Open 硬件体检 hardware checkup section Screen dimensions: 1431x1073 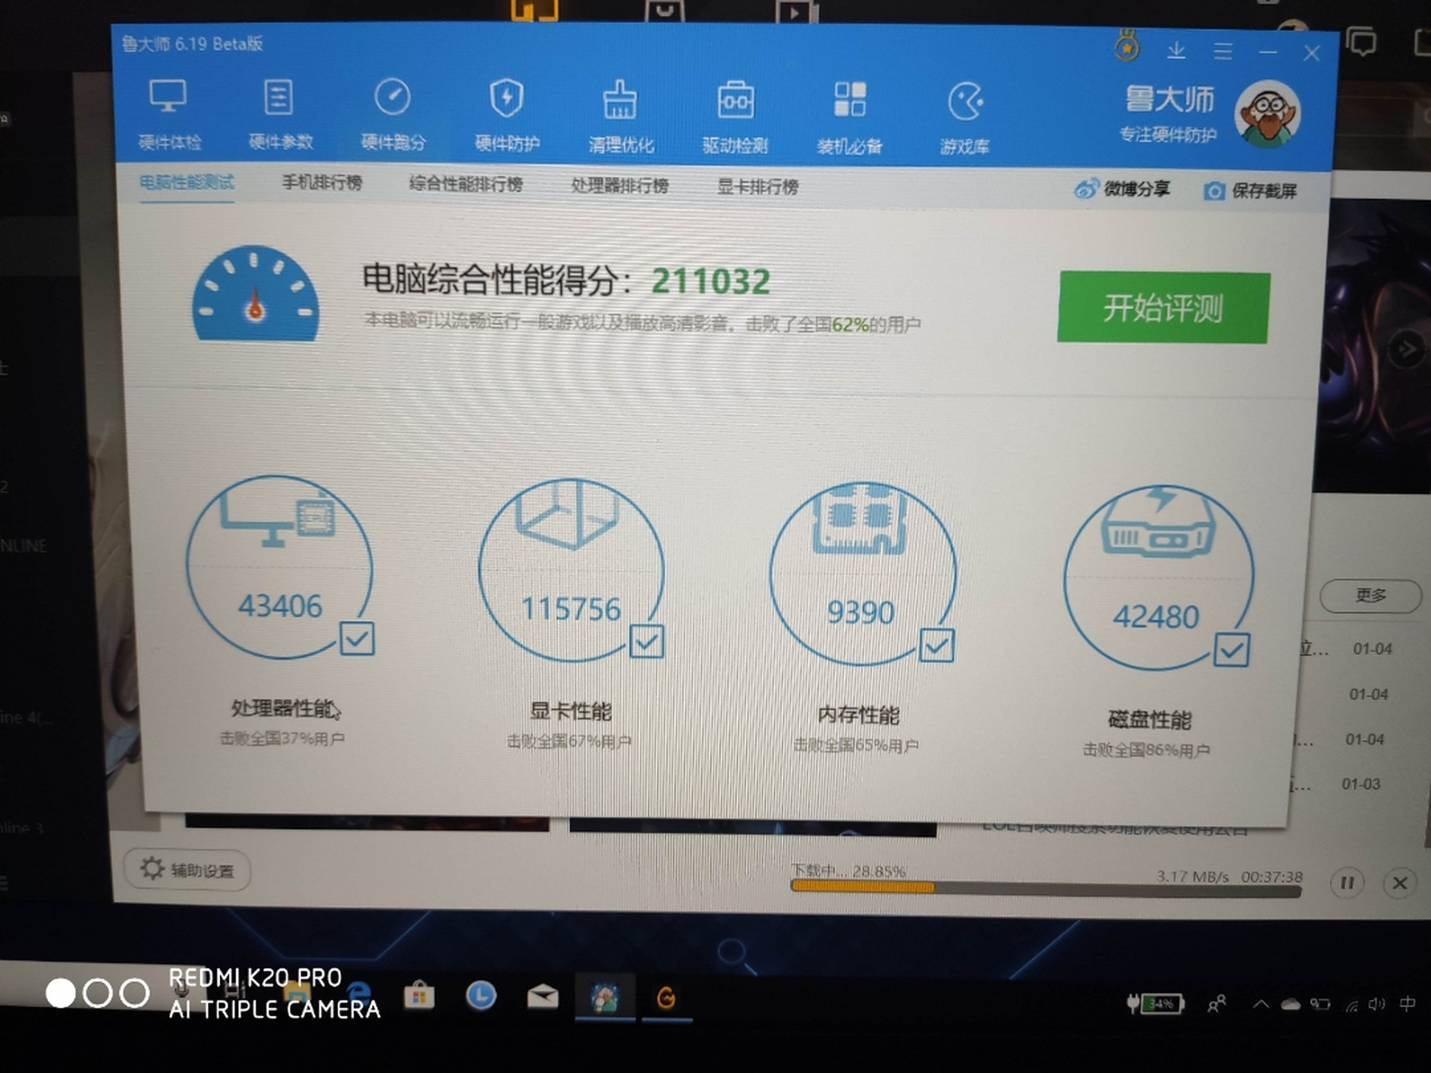pos(169,114)
